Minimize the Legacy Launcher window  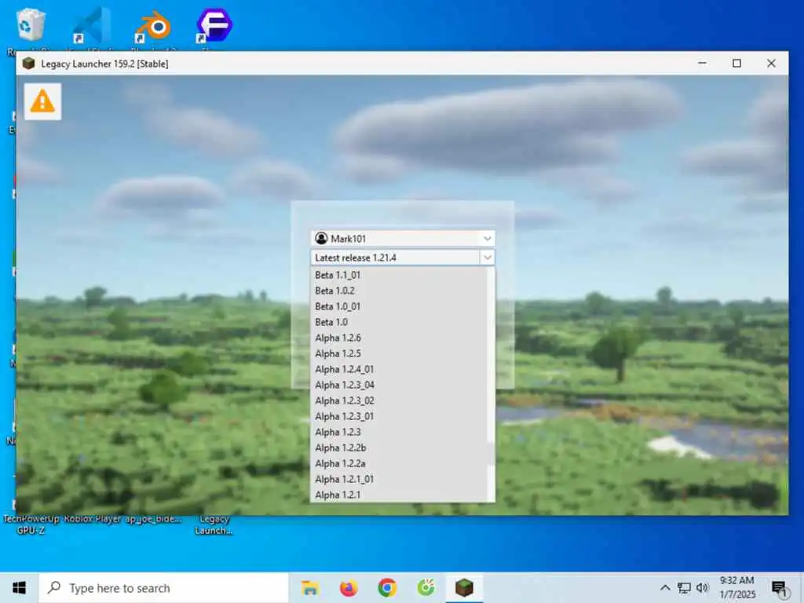point(703,63)
